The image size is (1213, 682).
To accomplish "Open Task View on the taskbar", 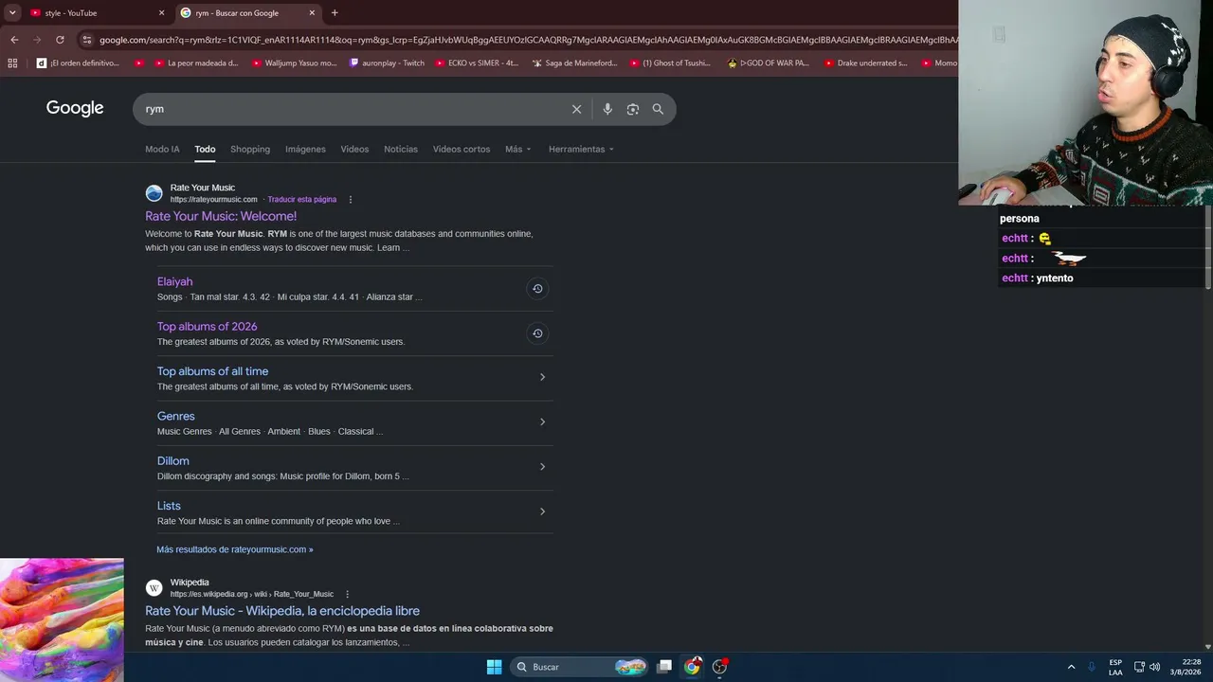I will point(664,667).
